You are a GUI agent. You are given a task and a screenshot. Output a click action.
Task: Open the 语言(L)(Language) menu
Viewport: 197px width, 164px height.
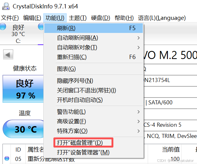(162, 18)
